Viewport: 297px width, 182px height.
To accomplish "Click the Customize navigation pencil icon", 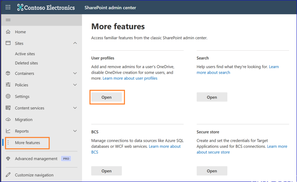I will click(x=8, y=175).
